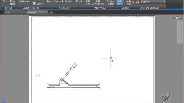Expand the Styles and Standards panel arrow
Image resolution: width=184 pixels, height=103 pixels.
165,8
